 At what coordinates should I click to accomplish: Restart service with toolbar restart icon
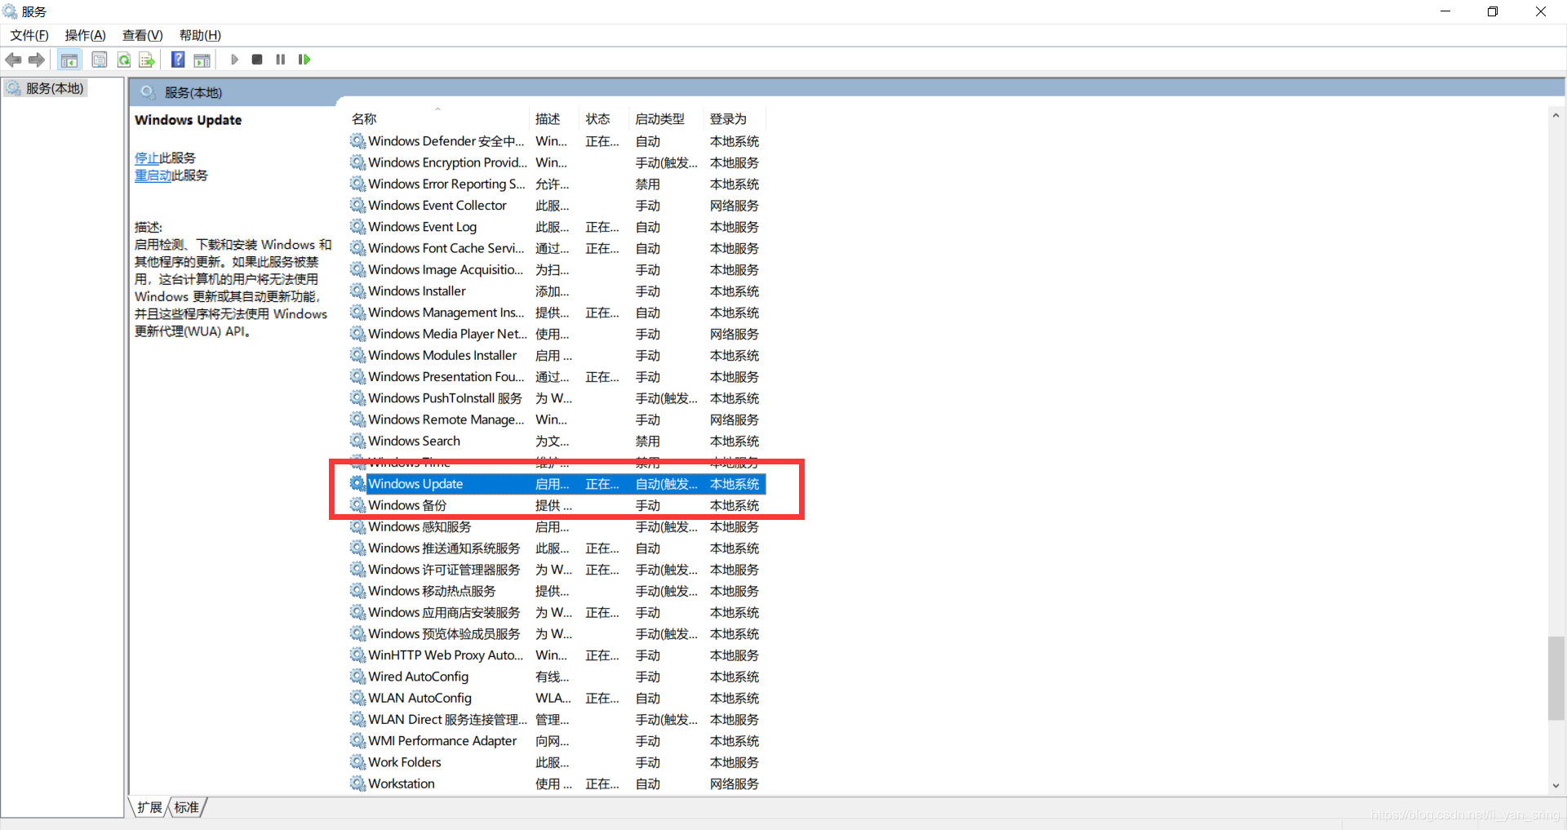[304, 60]
